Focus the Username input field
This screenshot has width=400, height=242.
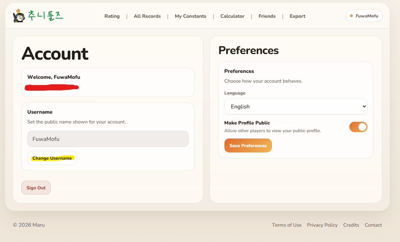coord(108,139)
